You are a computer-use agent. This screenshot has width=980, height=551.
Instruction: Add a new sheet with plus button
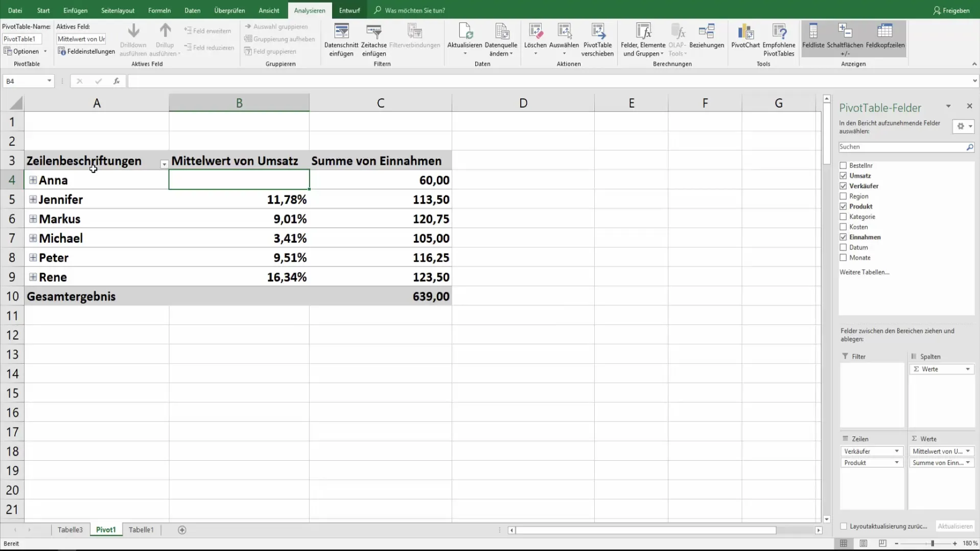click(182, 530)
